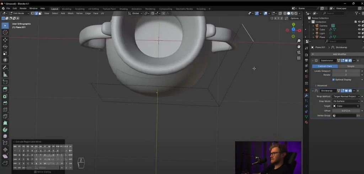The image size is (364, 174).
Task: Select the Poly Build tool
Action: [x=5, y=123]
